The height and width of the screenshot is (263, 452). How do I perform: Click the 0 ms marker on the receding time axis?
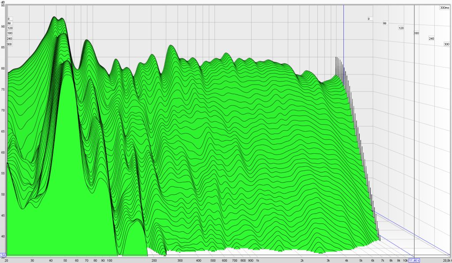(x=369, y=19)
